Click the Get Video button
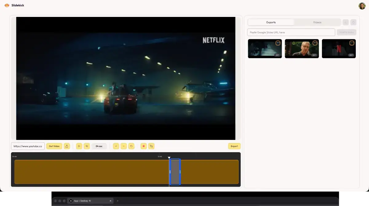Viewport: 369px width, 206px height. tap(54, 146)
